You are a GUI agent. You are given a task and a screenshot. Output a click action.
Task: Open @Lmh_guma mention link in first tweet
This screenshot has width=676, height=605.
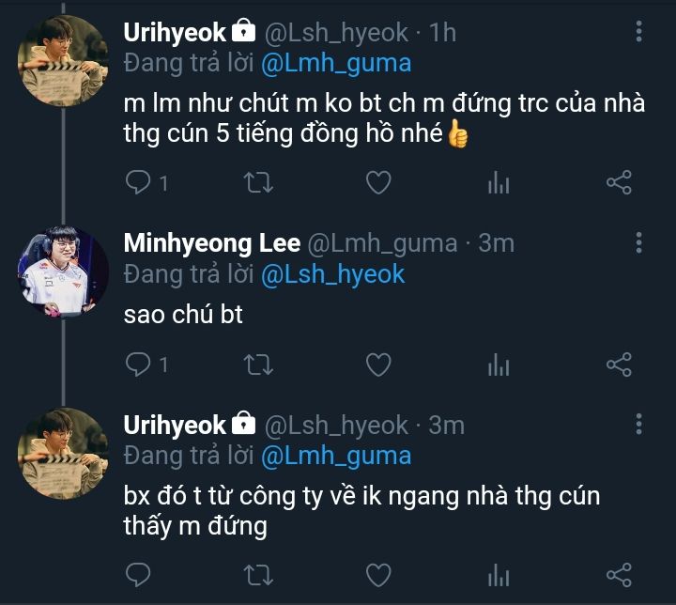[x=335, y=63]
